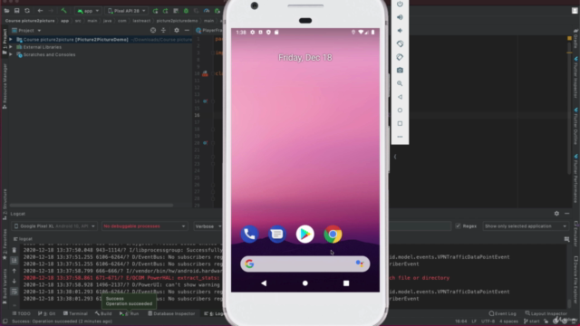Viewport: 580px width, 326px height.
Task: Toggle Scroll to the end in Logcat
Action: click(14, 260)
